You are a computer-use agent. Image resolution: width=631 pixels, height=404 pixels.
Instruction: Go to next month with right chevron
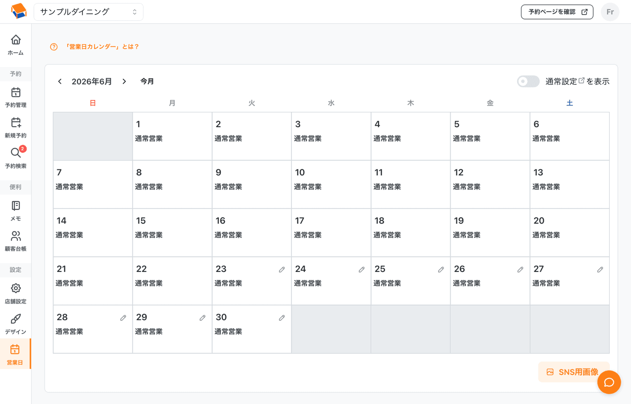(124, 81)
